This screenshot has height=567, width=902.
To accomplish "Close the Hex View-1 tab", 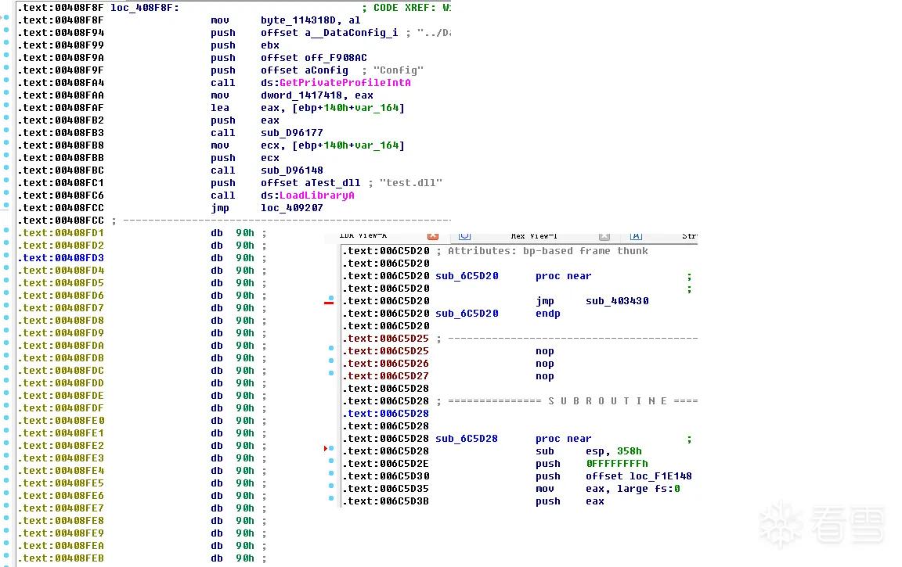I will click(604, 237).
